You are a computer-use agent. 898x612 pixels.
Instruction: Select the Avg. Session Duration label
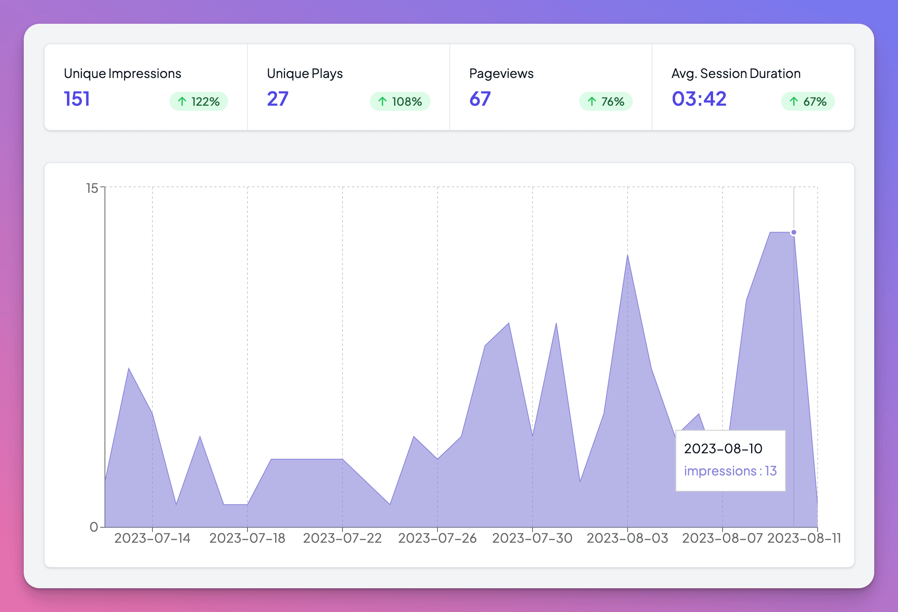[736, 74]
